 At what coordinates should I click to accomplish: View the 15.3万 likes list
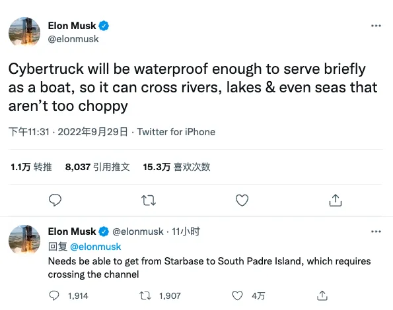click(x=177, y=167)
